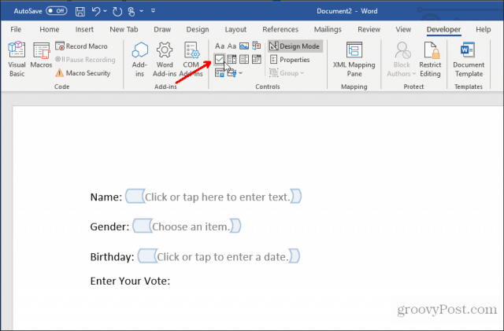This screenshot has width=504, height=331.
Task: Open the Visual Basic editor
Action: [x=17, y=60]
